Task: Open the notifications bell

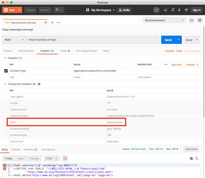Action: click(179, 10)
